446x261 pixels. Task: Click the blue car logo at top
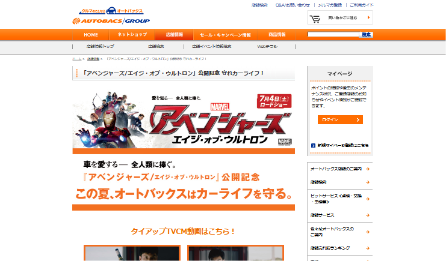111,11
